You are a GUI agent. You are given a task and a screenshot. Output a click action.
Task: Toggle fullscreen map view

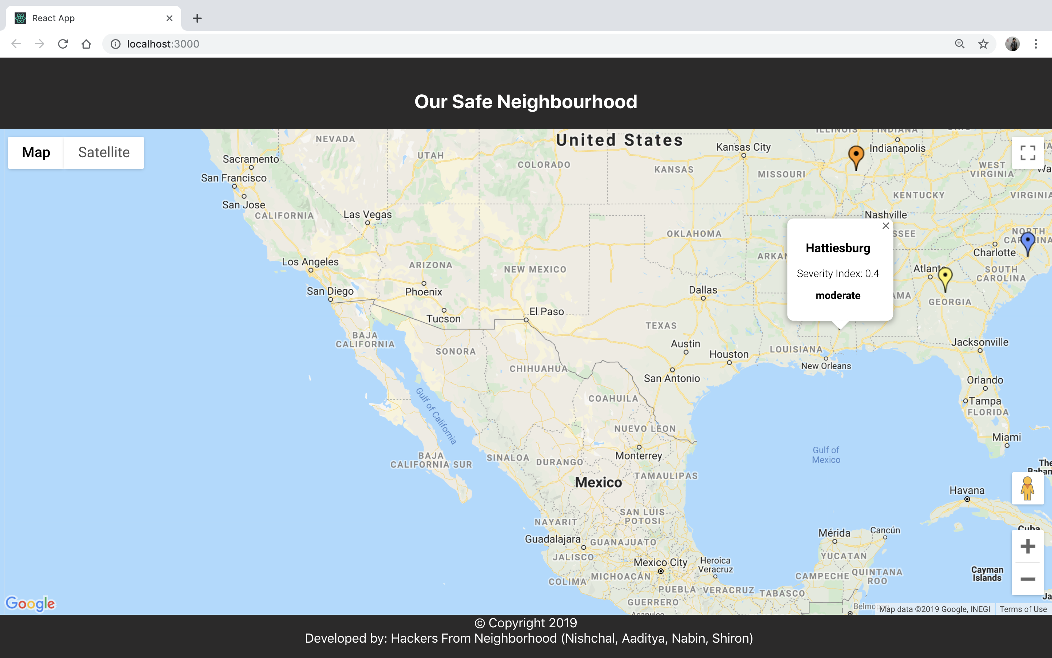pyautogui.click(x=1028, y=153)
